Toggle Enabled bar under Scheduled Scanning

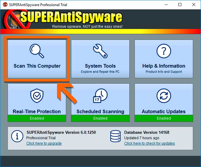(x=100, y=118)
